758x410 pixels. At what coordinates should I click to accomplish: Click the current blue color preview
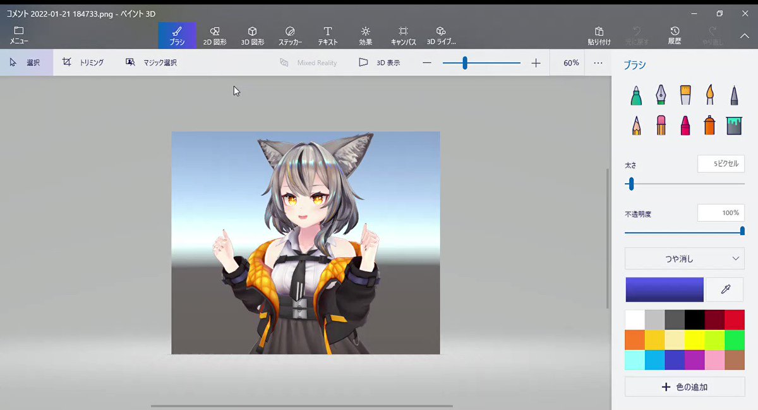(x=665, y=289)
